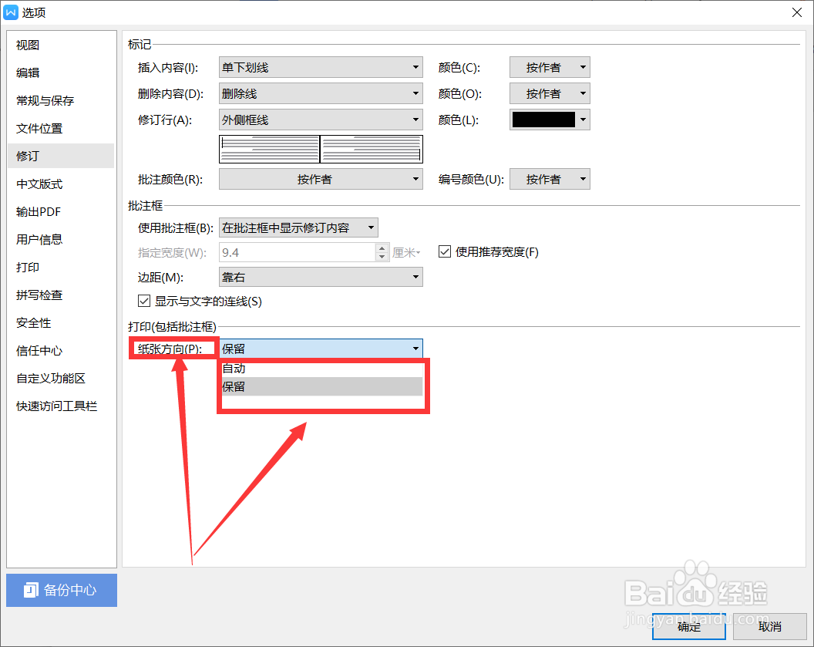
Task: Open the 厘米 unit dropdown
Action: [x=405, y=252]
